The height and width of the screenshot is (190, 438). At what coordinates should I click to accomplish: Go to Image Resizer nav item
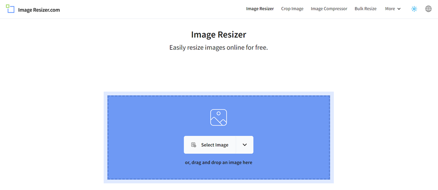point(260,9)
